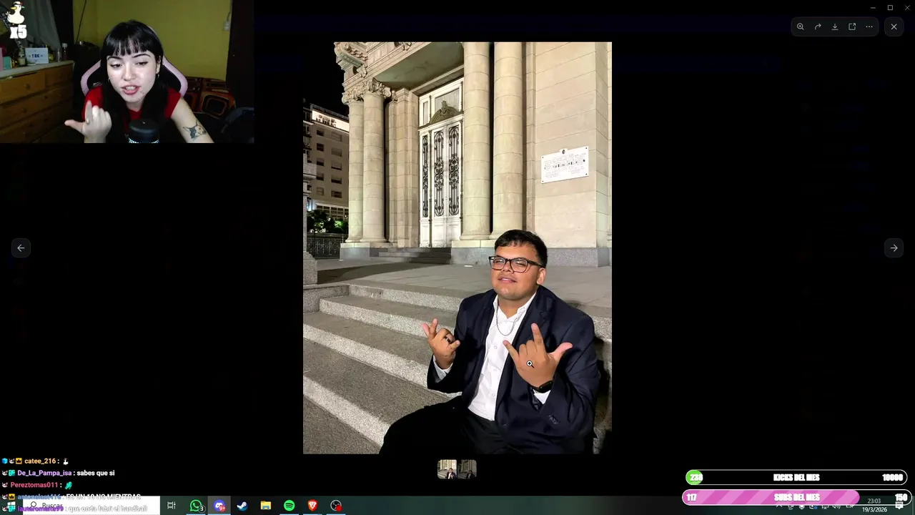Open Discord from the taskbar

(x=219, y=506)
